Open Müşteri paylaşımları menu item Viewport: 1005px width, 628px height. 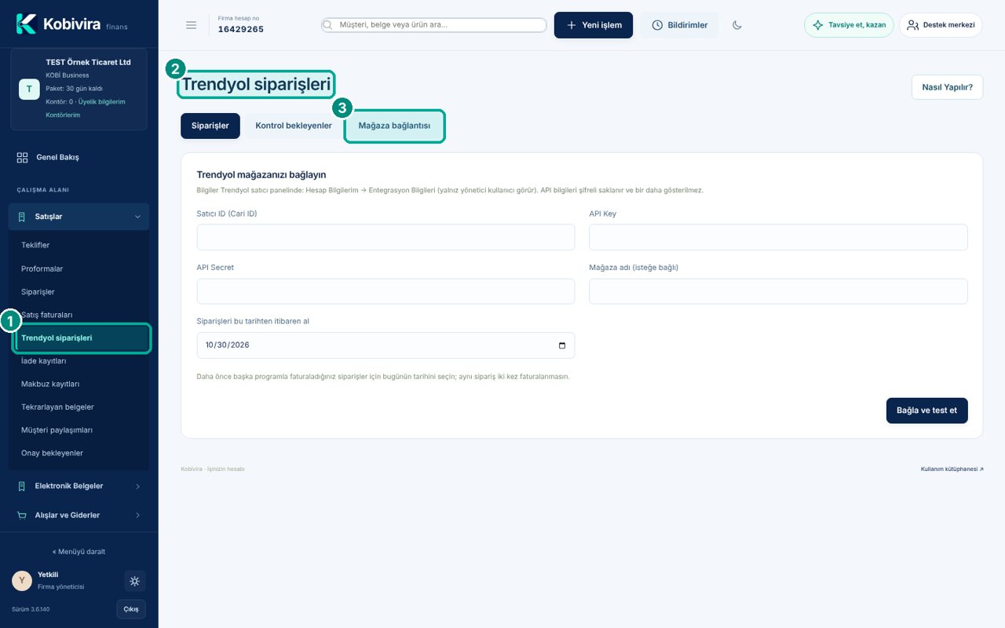[x=57, y=430]
